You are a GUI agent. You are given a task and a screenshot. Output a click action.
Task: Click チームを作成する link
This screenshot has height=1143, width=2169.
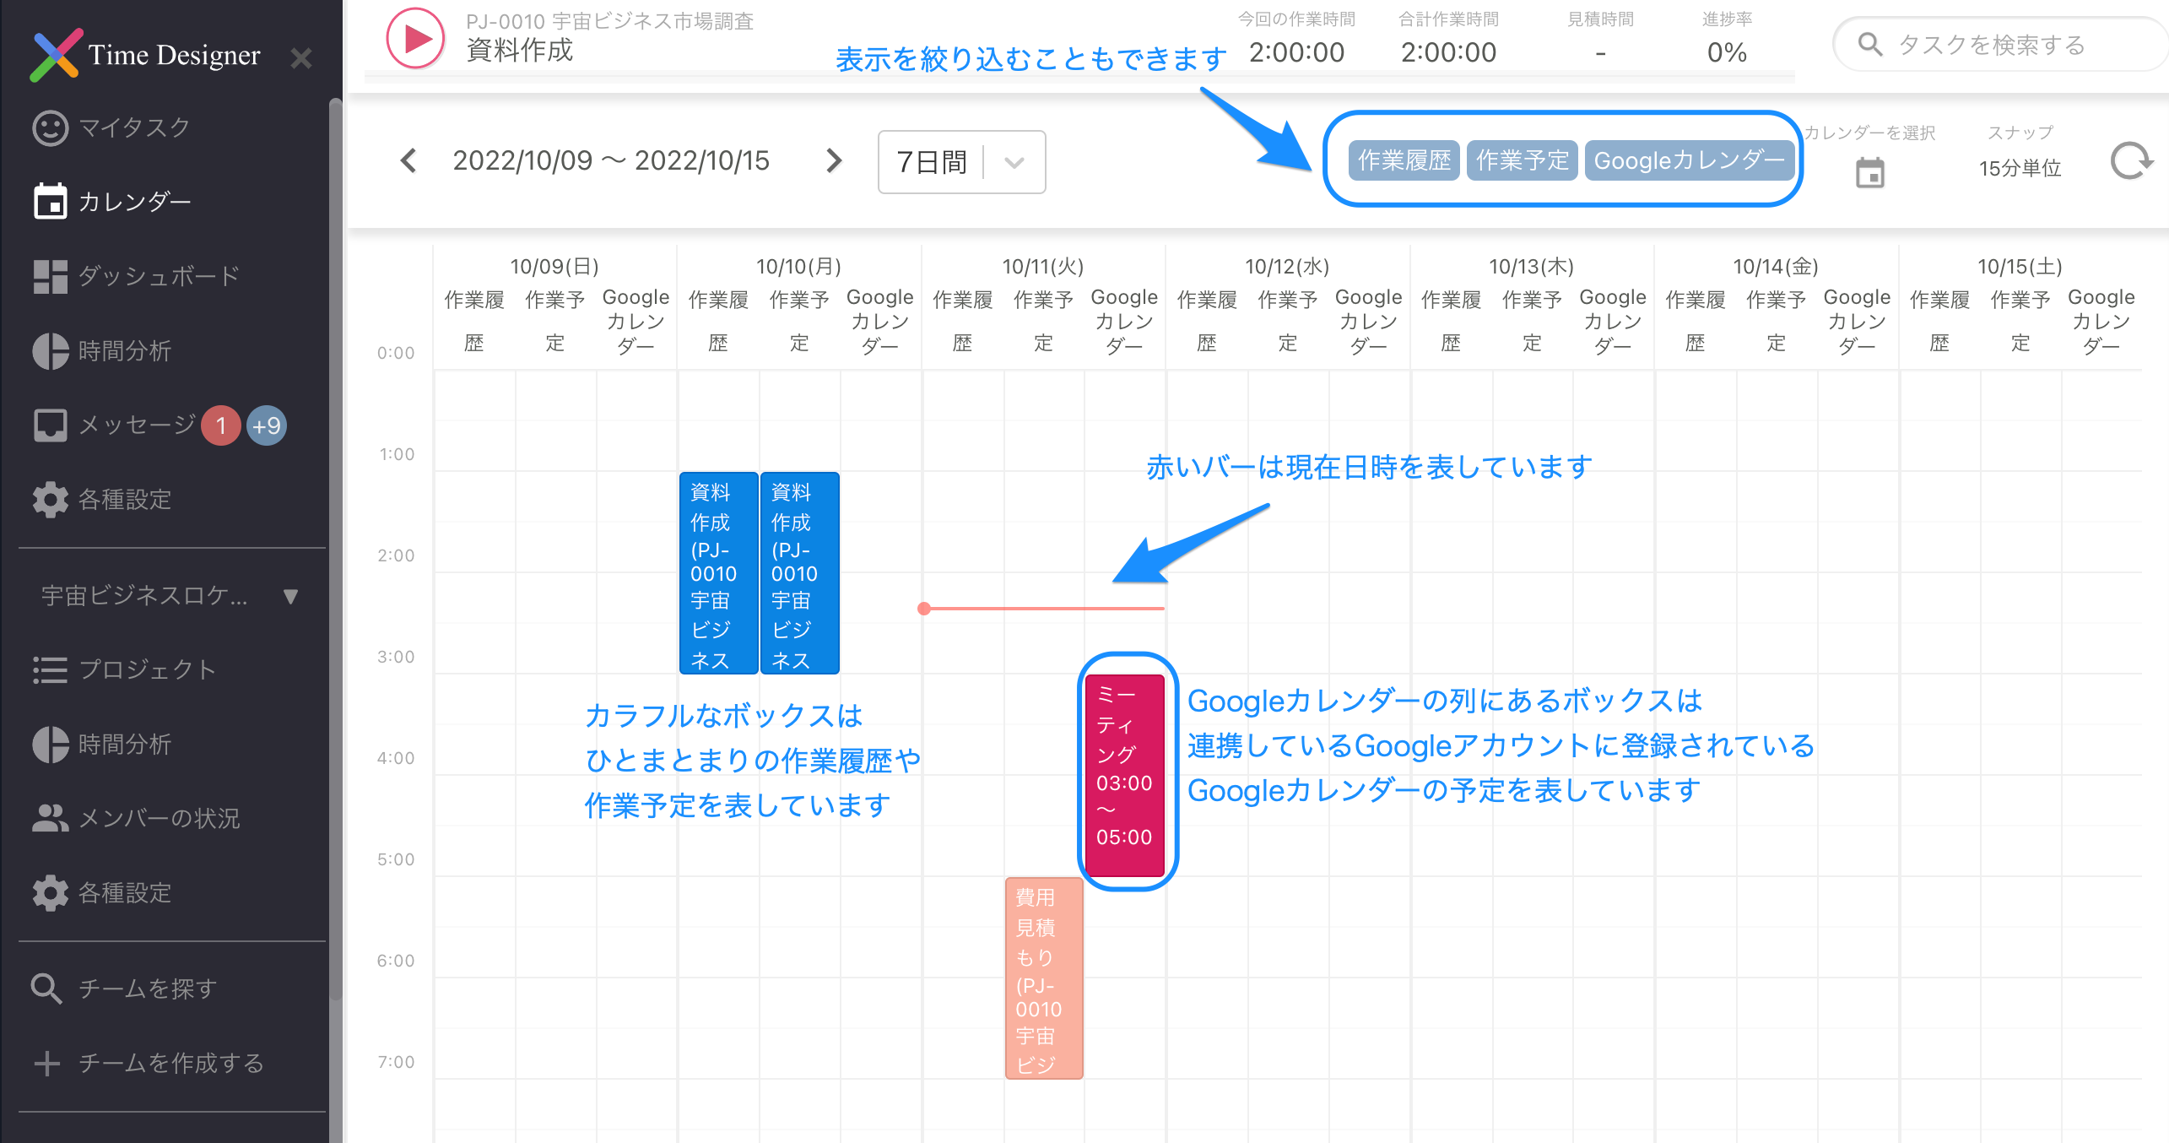pyautogui.click(x=170, y=1063)
